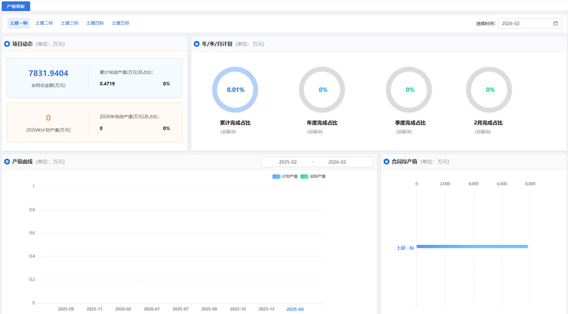
Task: Toggle the 计划产值 legend series
Action: pyautogui.click(x=285, y=176)
